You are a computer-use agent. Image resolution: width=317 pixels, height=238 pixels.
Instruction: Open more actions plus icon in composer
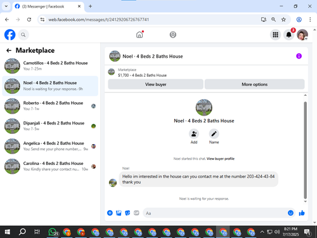pyautogui.click(x=110, y=213)
